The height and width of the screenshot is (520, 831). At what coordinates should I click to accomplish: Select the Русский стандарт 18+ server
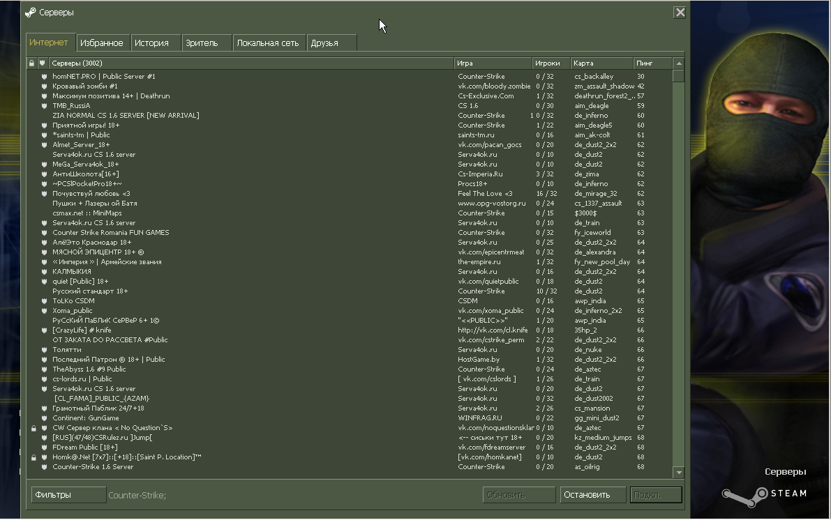tap(350, 291)
